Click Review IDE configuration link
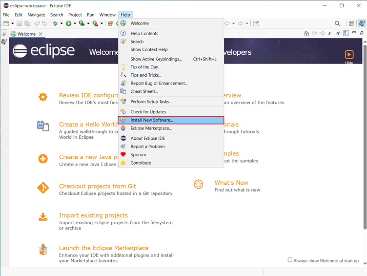Image resolution: width=367 pixels, height=276 pixels. (89, 95)
